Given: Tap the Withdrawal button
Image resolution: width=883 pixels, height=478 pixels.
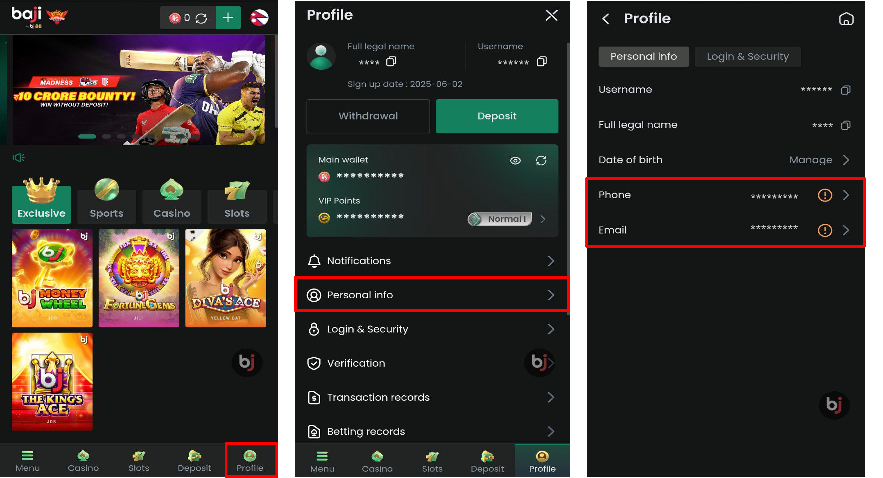Looking at the screenshot, I should point(368,116).
